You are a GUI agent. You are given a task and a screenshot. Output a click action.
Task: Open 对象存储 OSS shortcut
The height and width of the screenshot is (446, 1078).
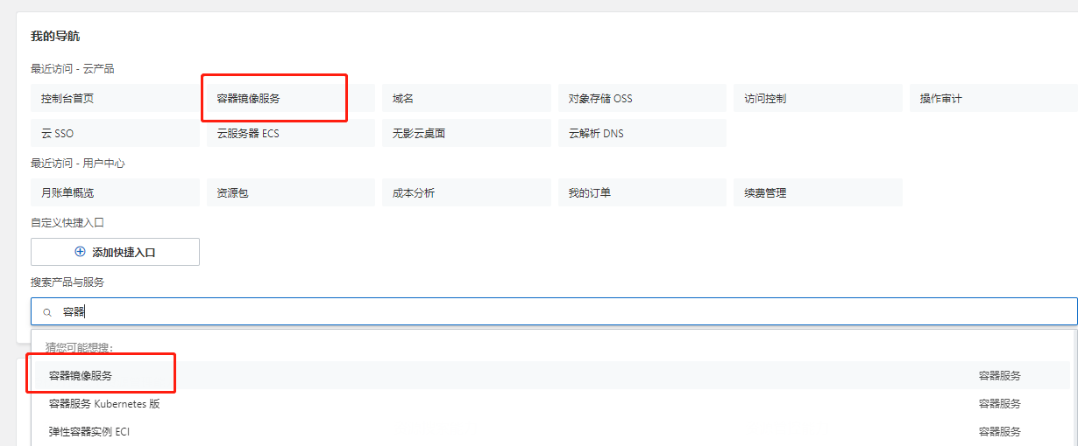click(x=642, y=98)
